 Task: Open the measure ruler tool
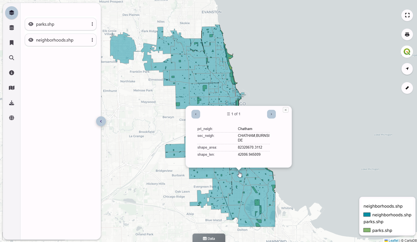pos(407,88)
